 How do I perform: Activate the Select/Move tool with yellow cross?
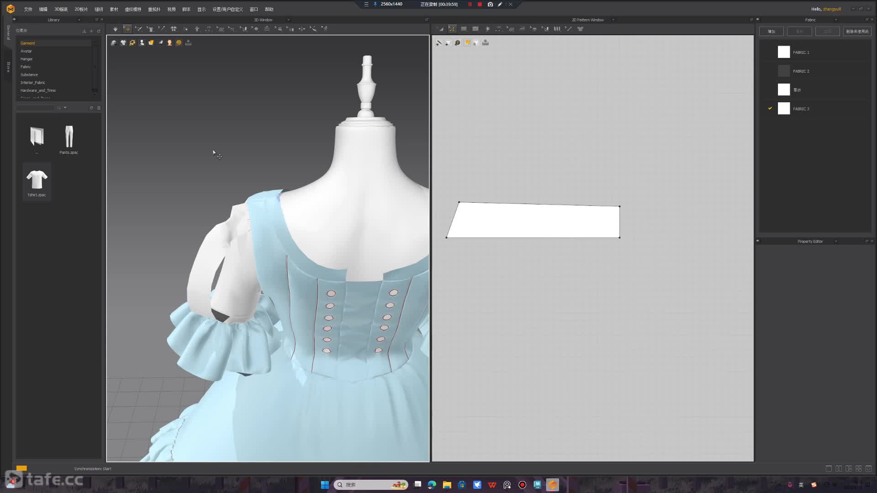(127, 29)
